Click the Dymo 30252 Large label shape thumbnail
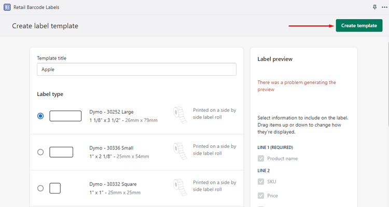 coord(65,116)
